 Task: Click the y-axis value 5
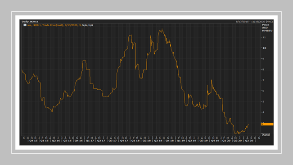263,102
